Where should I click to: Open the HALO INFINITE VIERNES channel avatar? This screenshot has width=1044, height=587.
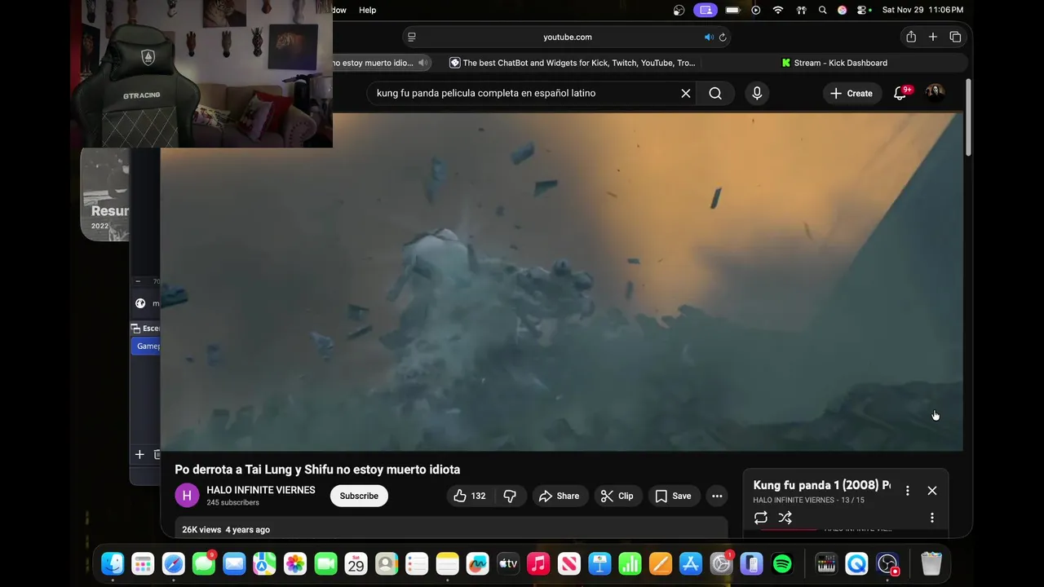pos(187,496)
